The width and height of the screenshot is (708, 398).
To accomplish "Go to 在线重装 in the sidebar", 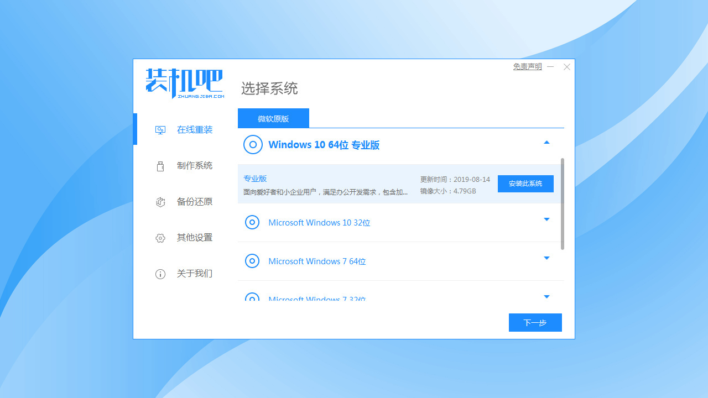I will pyautogui.click(x=195, y=130).
